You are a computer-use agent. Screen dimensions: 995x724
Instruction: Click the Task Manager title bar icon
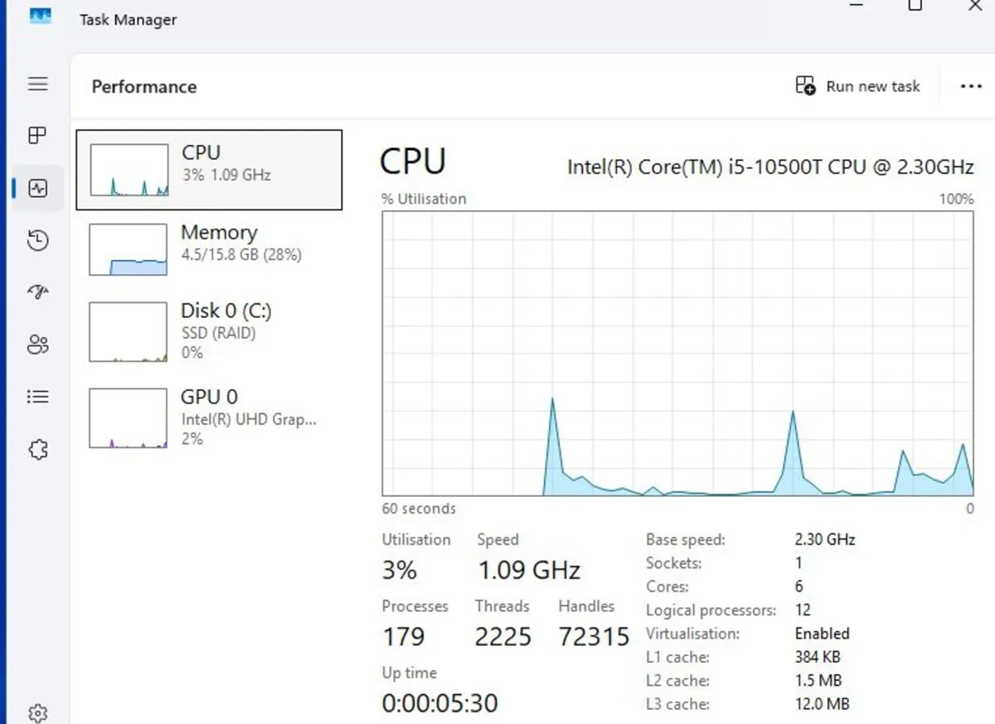[x=41, y=17]
